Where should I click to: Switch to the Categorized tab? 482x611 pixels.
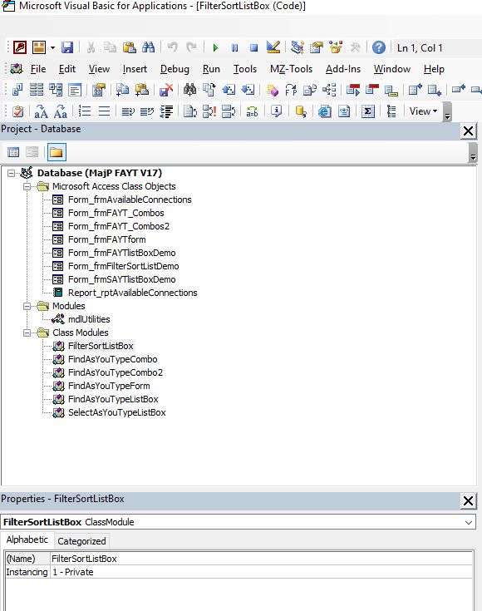[x=81, y=541]
